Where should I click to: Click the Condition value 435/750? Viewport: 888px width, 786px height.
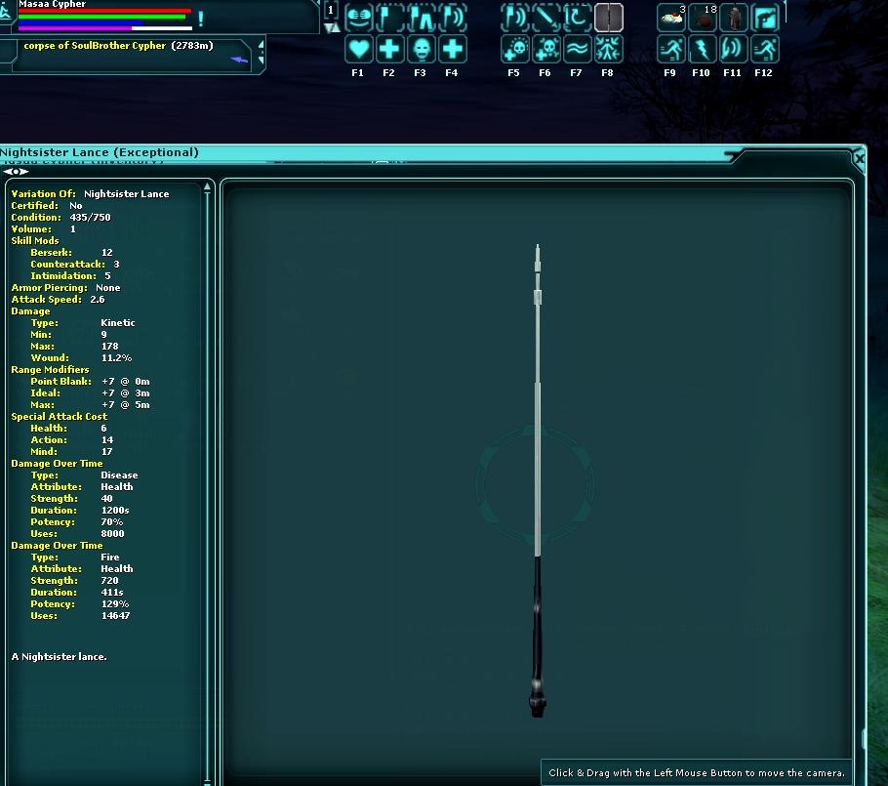coord(90,217)
